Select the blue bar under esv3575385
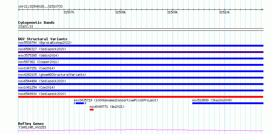Image resolution: width=272 pixels, height=134 pixels. coord(141,58)
